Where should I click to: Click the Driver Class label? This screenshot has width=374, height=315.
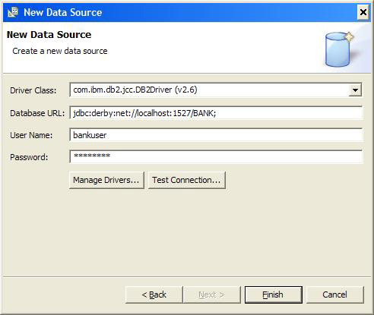point(33,90)
